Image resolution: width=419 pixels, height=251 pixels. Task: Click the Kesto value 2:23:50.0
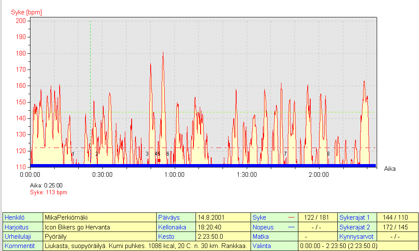[212, 237]
